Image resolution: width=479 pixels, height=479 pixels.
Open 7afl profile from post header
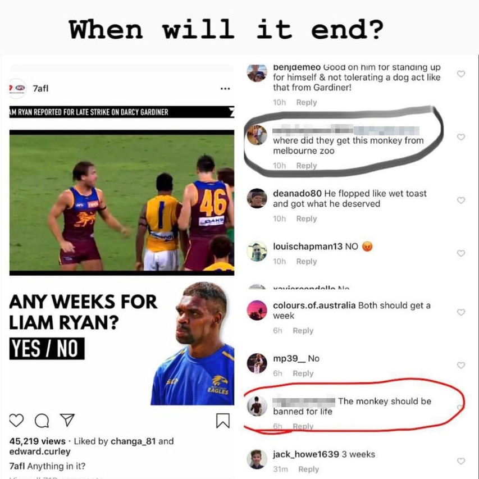coord(40,89)
